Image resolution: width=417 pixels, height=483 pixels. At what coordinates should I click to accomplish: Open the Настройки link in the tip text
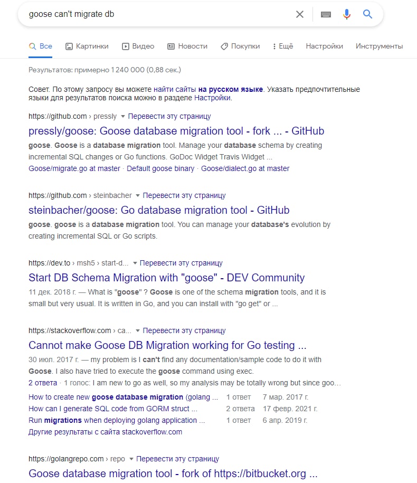212,98
